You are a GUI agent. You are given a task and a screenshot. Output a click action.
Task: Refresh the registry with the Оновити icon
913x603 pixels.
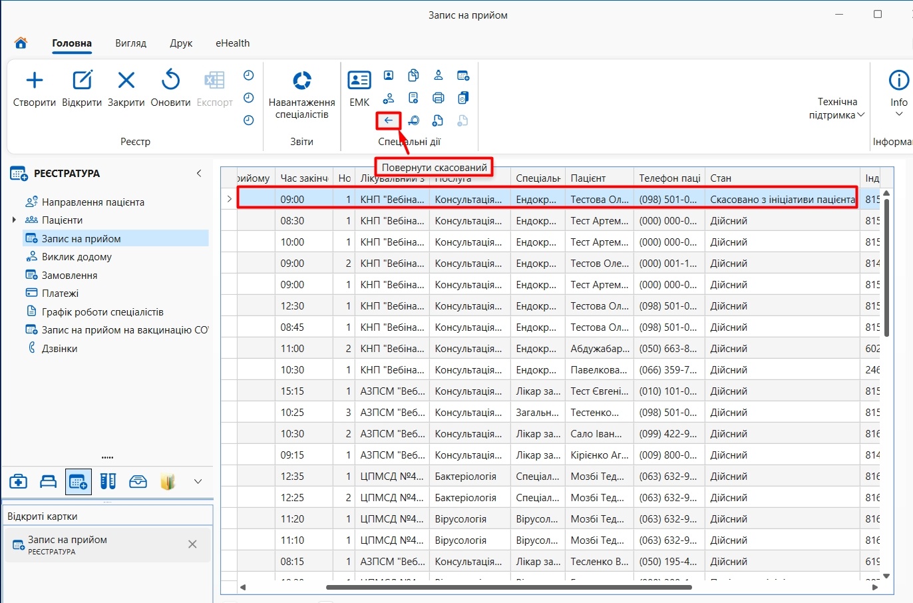(170, 80)
